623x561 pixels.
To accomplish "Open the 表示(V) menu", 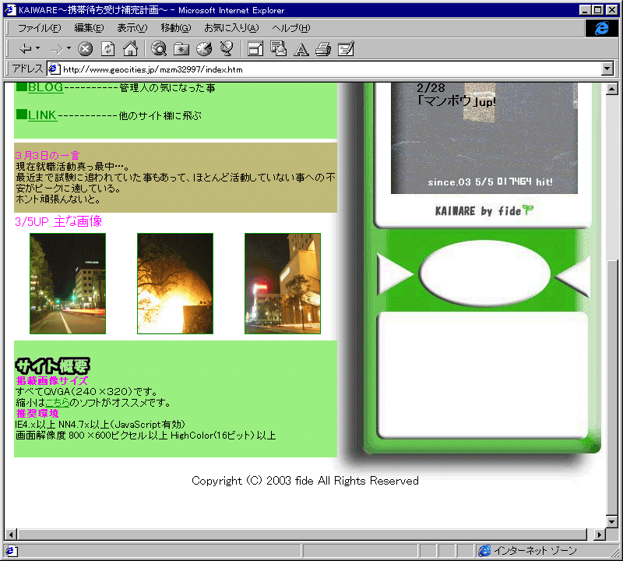I will 132,28.
